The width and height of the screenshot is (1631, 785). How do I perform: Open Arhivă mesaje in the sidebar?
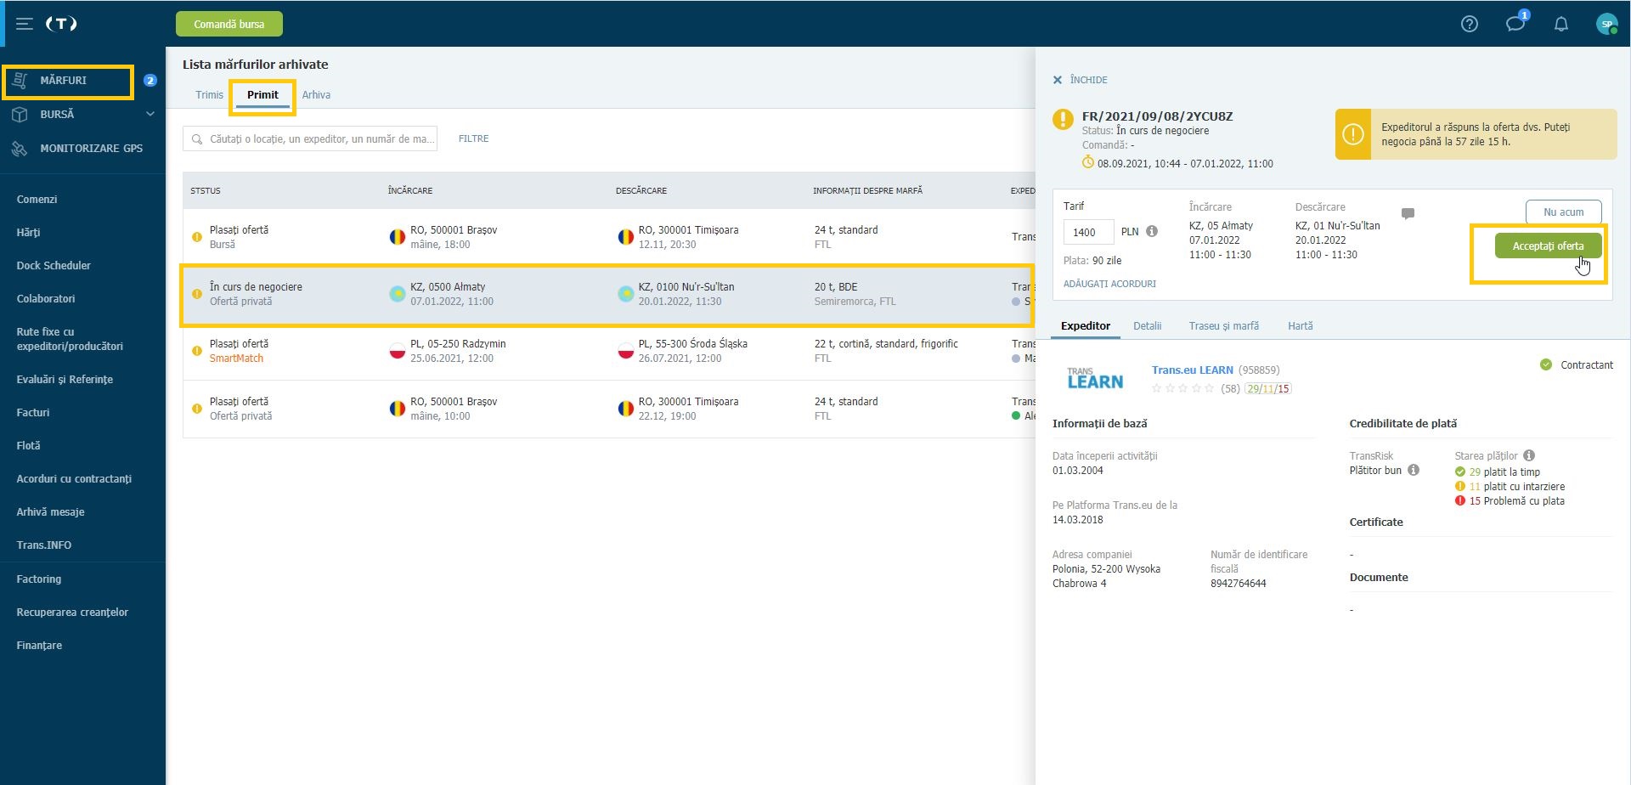pyautogui.click(x=50, y=512)
